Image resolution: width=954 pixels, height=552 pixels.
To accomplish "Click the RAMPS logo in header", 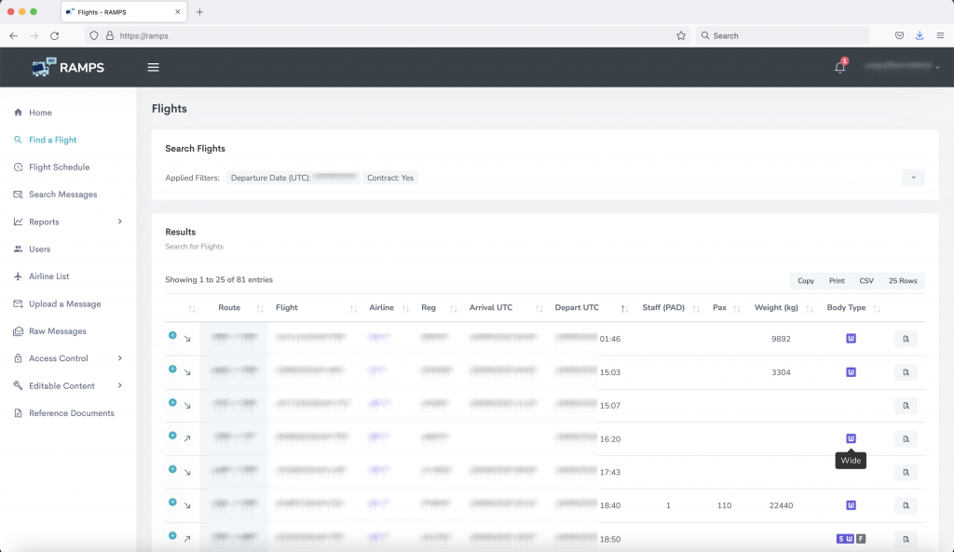I will coord(70,67).
